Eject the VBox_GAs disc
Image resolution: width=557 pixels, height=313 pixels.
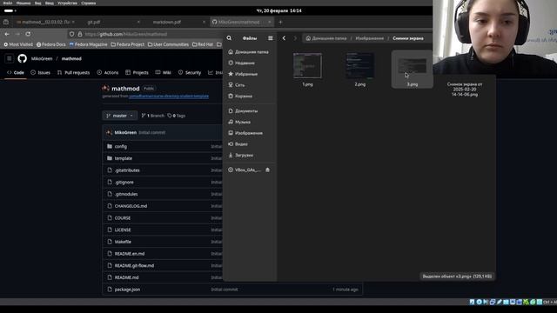(x=267, y=170)
